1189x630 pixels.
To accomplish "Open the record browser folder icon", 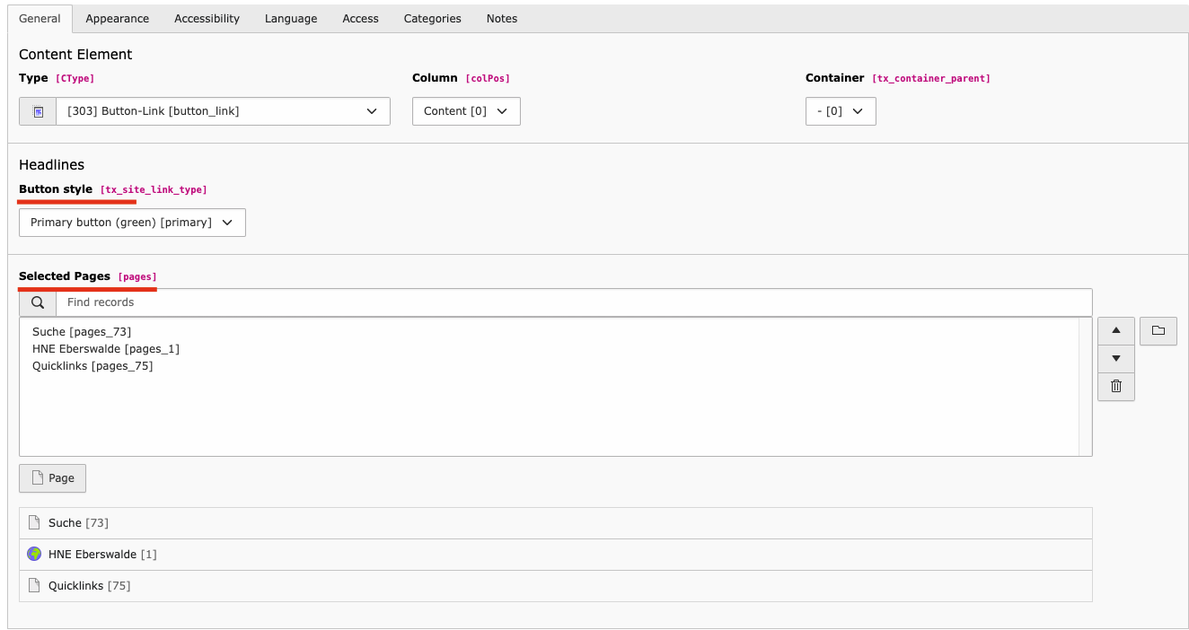I will [1158, 331].
